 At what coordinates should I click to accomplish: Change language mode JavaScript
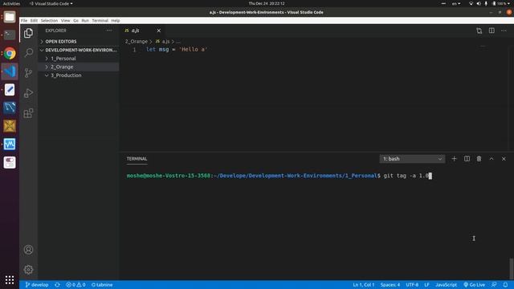click(x=447, y=285)
